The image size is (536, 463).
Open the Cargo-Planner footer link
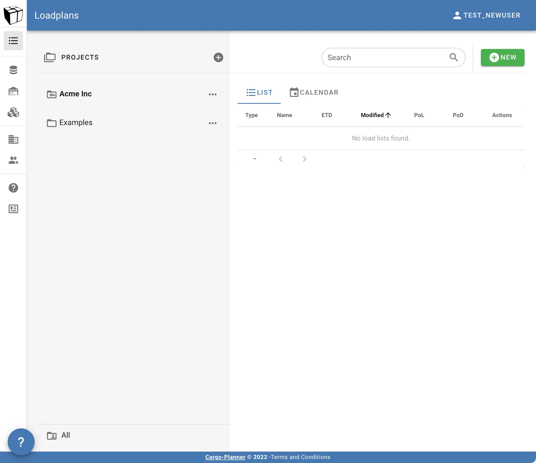pyautogui.click(x=225, y=457)
